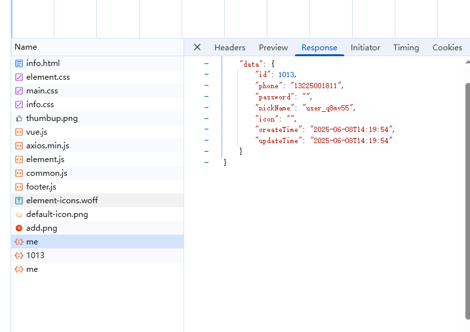Select the default-icon.png request name
The image size is (470, 332).
coord(57,214)
